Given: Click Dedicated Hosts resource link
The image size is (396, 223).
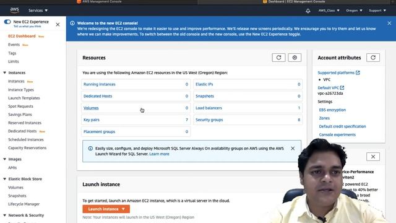Looking at the screenshot, I should (98, 96).
